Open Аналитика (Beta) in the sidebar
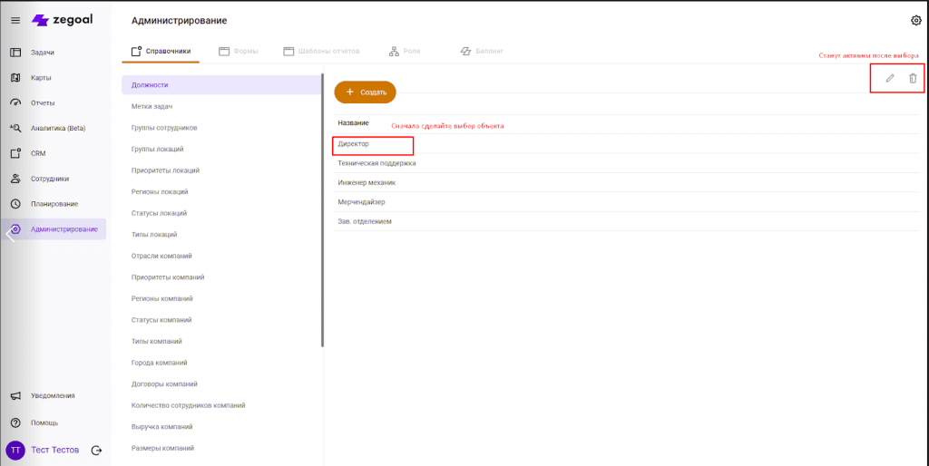This screenshot has height=466, width=929. click(x=57, y=128)
